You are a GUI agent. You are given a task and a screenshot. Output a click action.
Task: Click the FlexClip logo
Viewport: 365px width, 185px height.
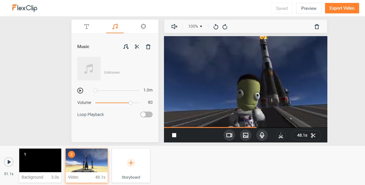[25, 8]
